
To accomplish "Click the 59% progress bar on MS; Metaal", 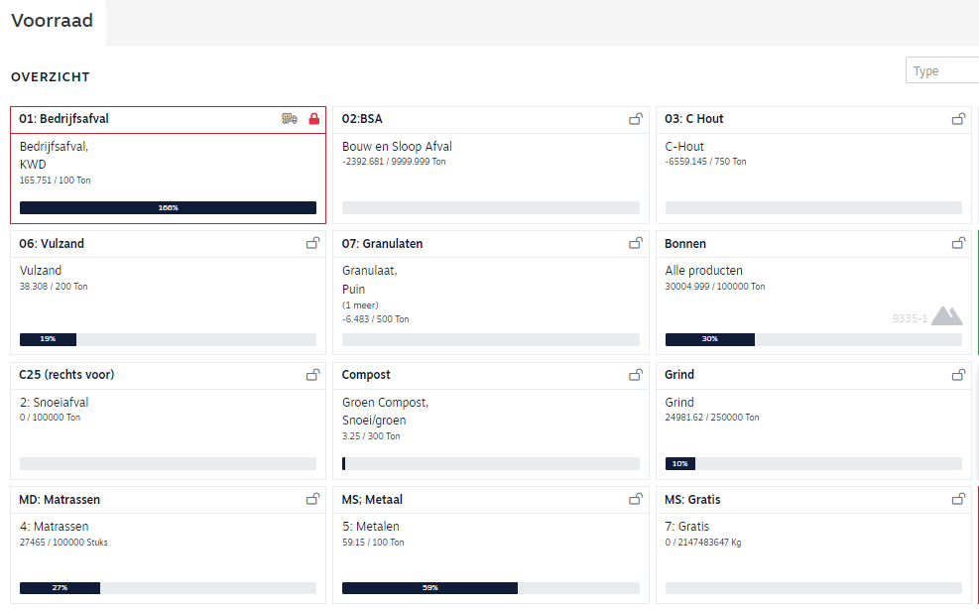I will pyautogui.click(x=429, y=588).
